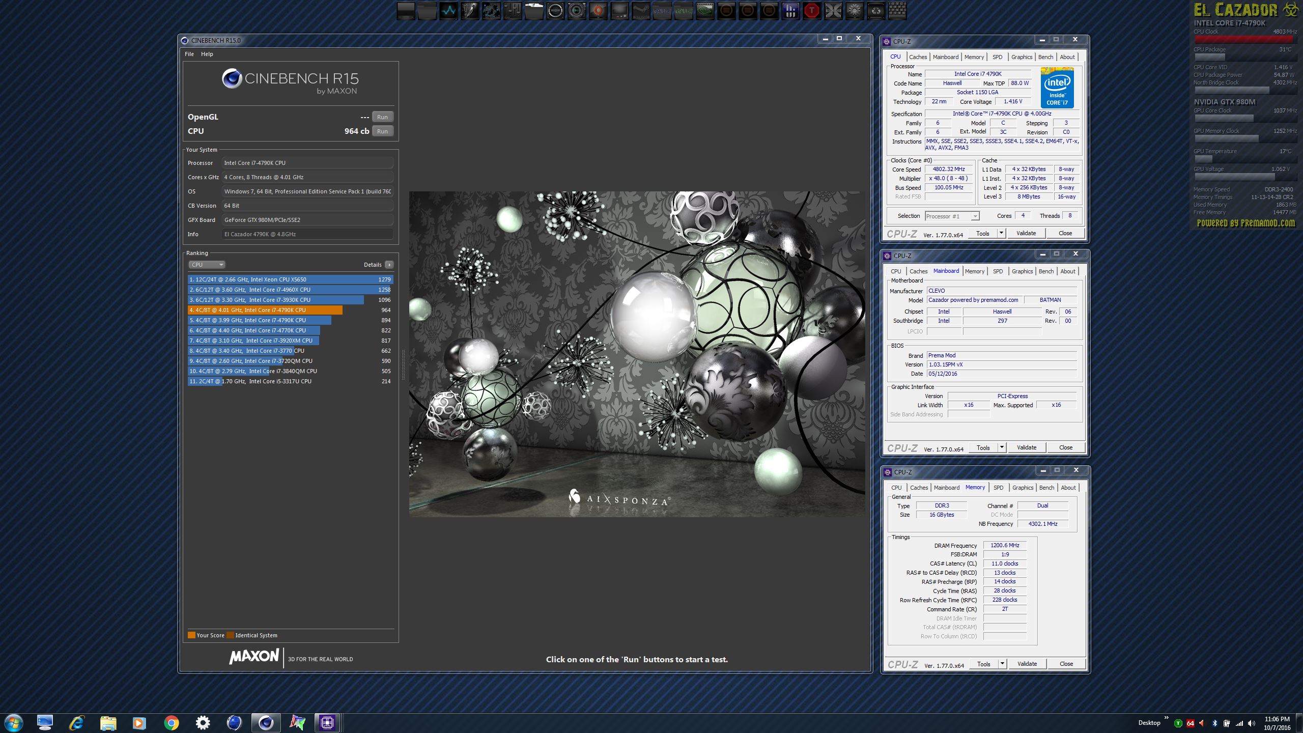The width and height of the screenshot is (1303, 733).
Task: Click Validate in the top CPU-Z window
Action: tap(1026, 233)
